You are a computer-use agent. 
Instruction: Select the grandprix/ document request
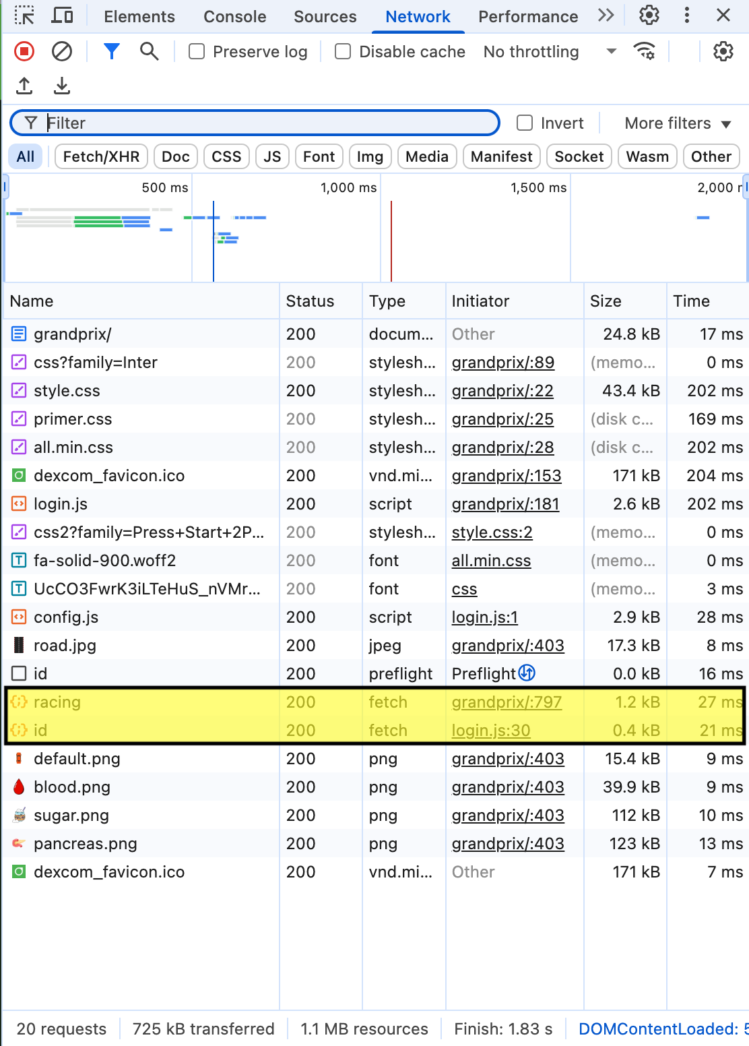(x=376, y=334)
